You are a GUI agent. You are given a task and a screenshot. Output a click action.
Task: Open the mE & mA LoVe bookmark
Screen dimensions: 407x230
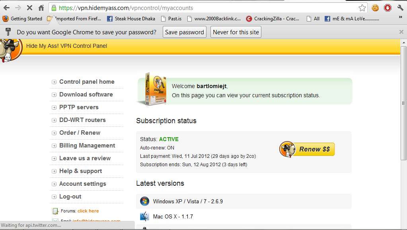click(352, 19)
